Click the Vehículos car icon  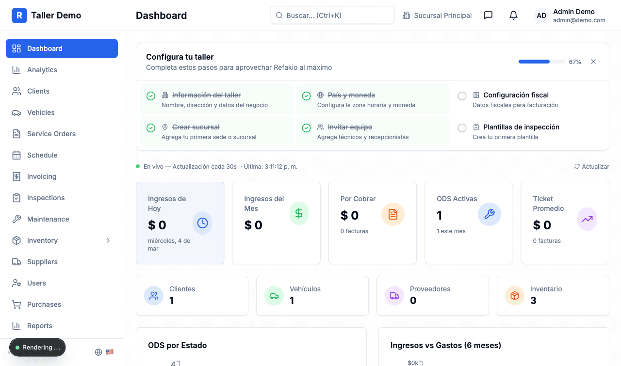[274, 296]
